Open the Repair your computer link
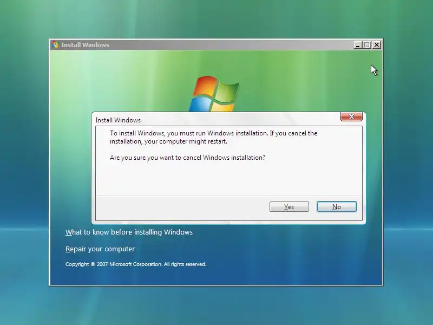Image resolution: width=433 pixels, height=325 pixels. pos(100,249)
